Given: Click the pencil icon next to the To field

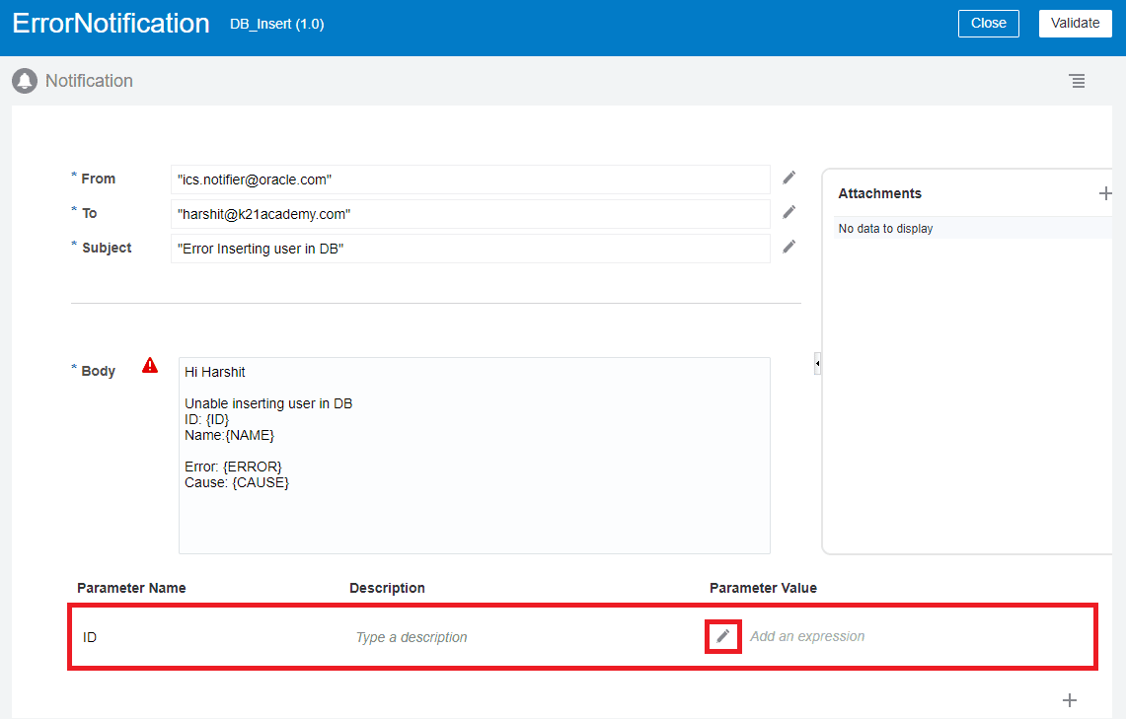Looking at the screenshot, I should [788, 212].
